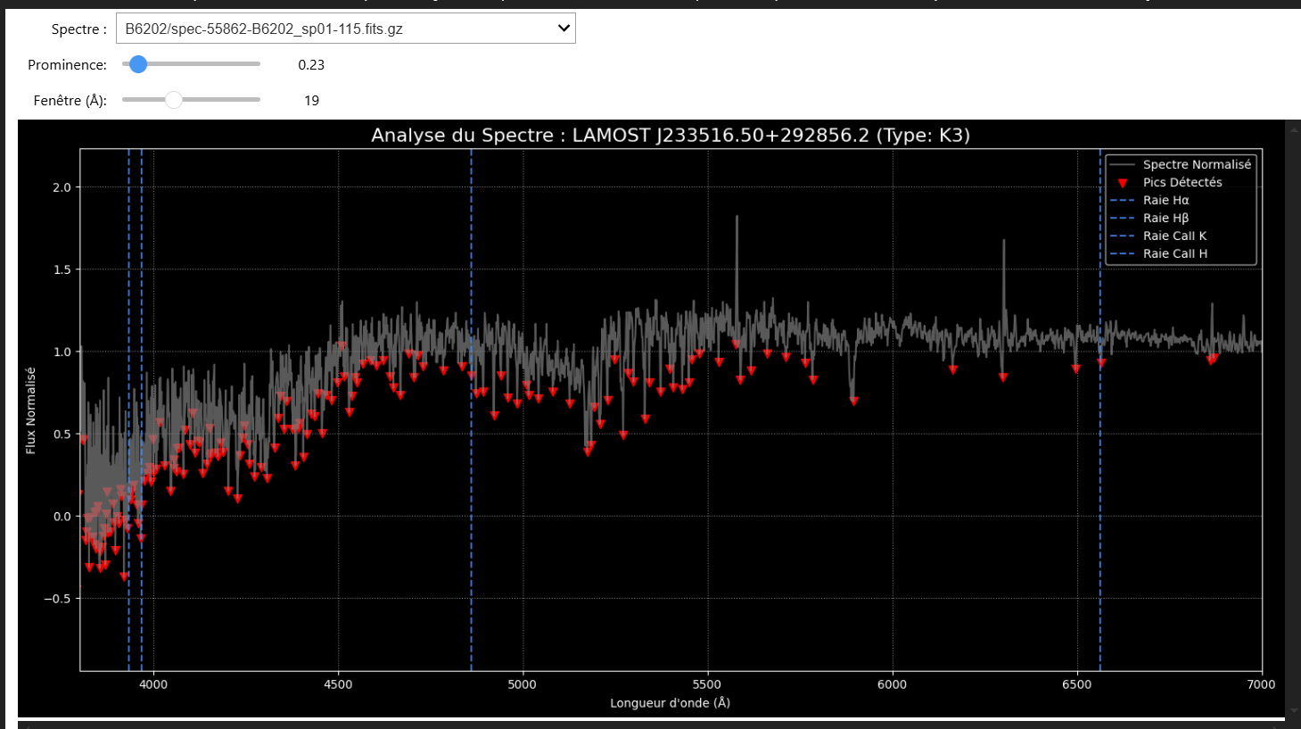Click the scroll down arrow beside the plot
Viewport: 1301px width, 729px height.
click(1293, 710)
